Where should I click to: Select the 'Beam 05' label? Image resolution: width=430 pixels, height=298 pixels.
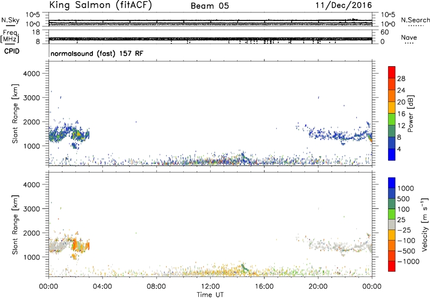[x=210, y=6]
